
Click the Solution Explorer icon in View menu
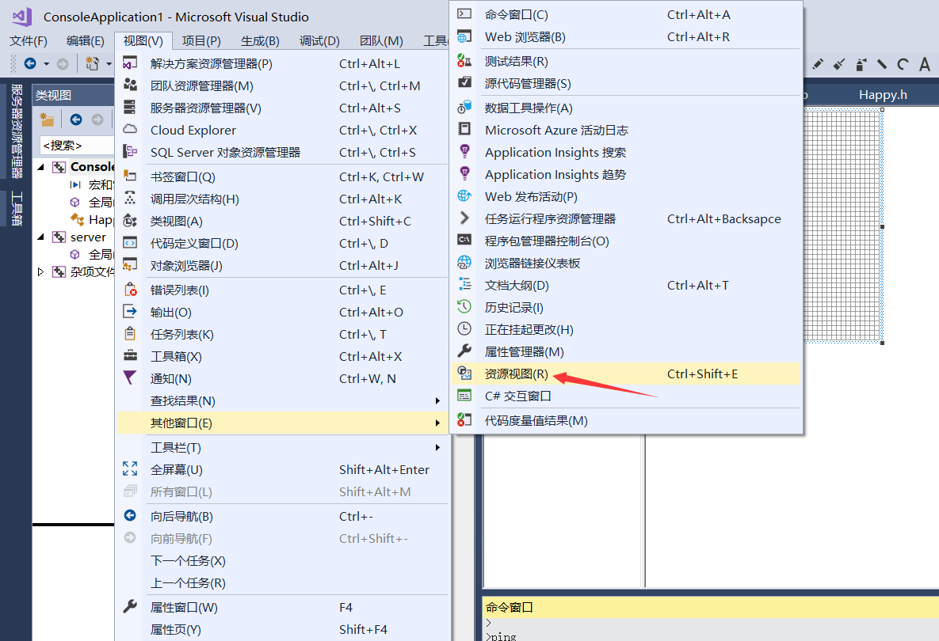click(130, 63)
